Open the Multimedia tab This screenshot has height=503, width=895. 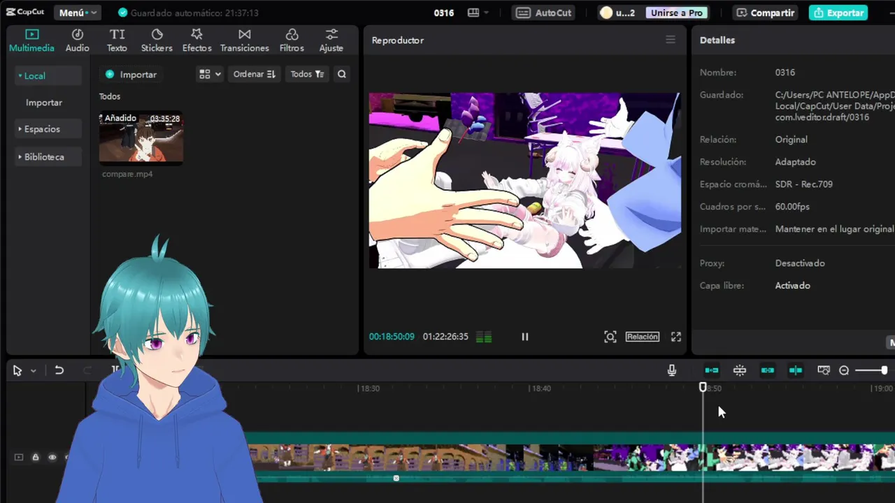pos(31,41)
